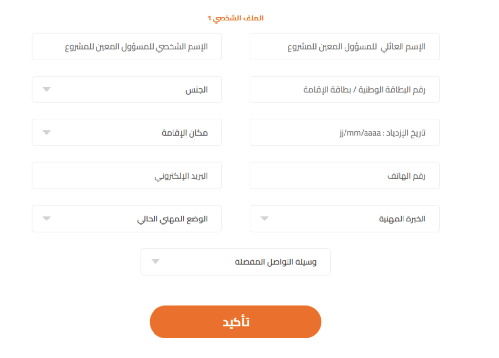Click the arrow beside الوضع المهني الحالي

[47, 219]
